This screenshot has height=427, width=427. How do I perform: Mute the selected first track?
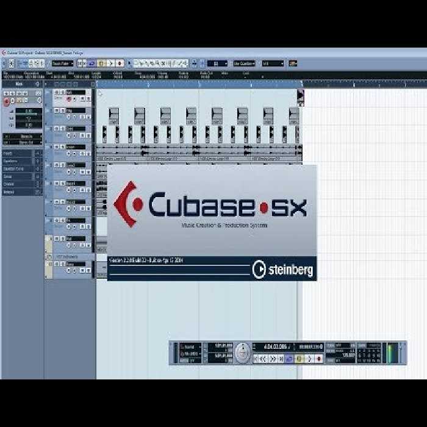tap(57, 92)
